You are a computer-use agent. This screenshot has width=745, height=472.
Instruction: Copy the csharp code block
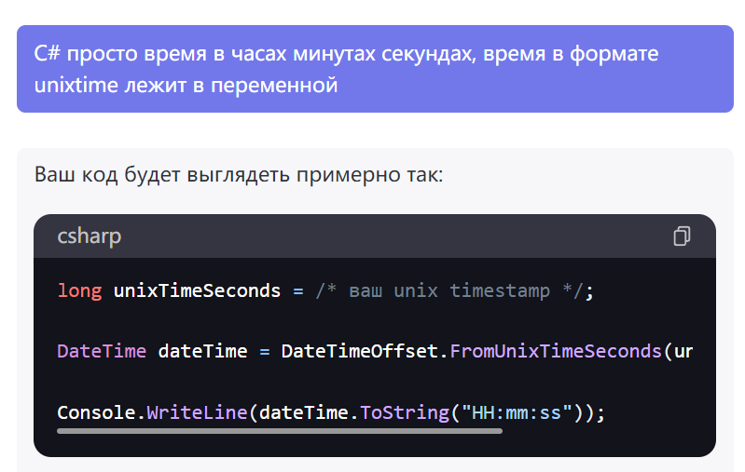point(682,236)
